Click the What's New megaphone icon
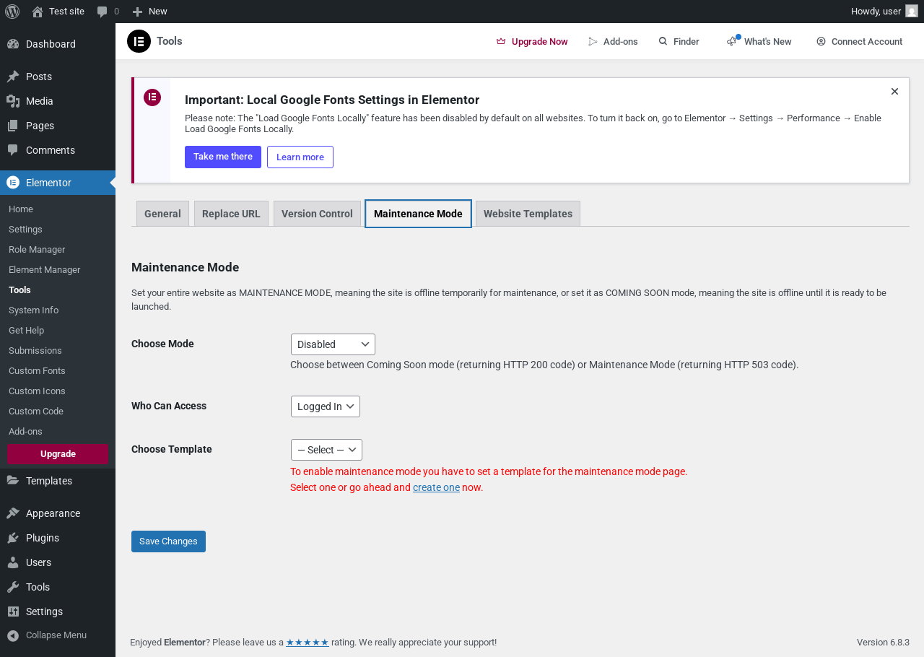 coord(733,41)
